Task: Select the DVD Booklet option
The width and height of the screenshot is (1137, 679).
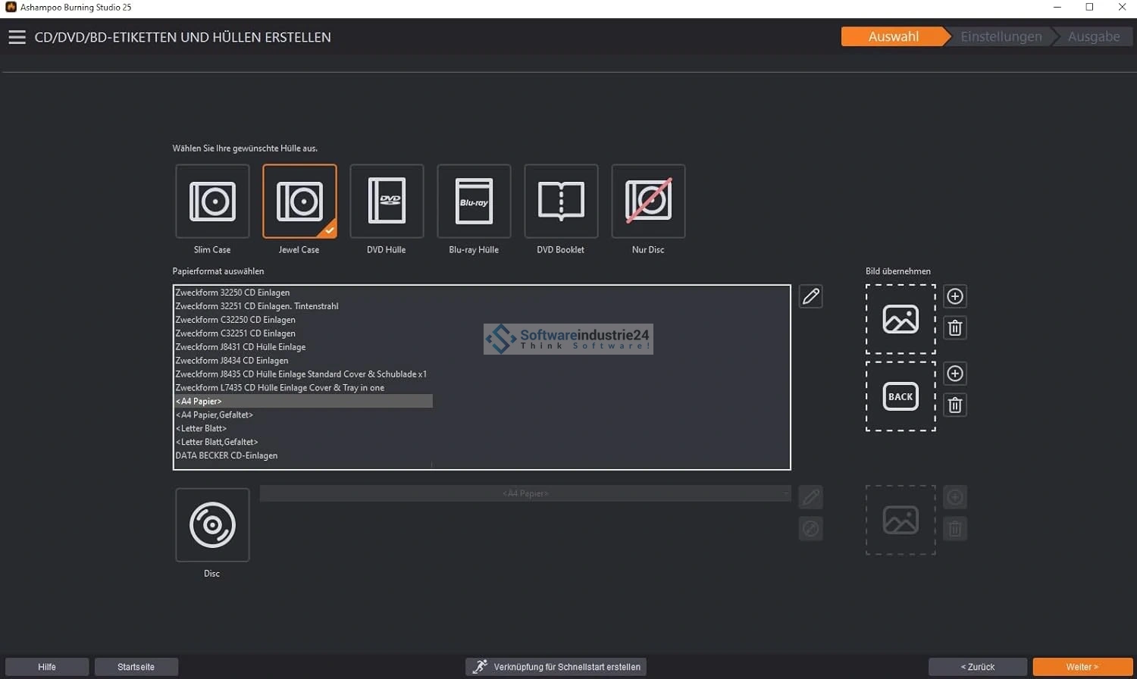Action: point(561,202)
